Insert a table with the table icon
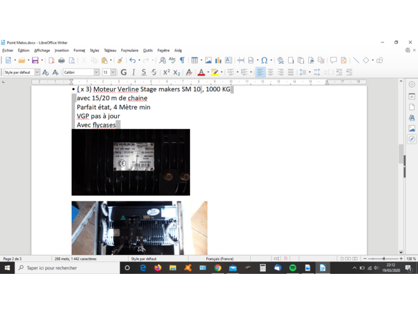 pos(195,61)
